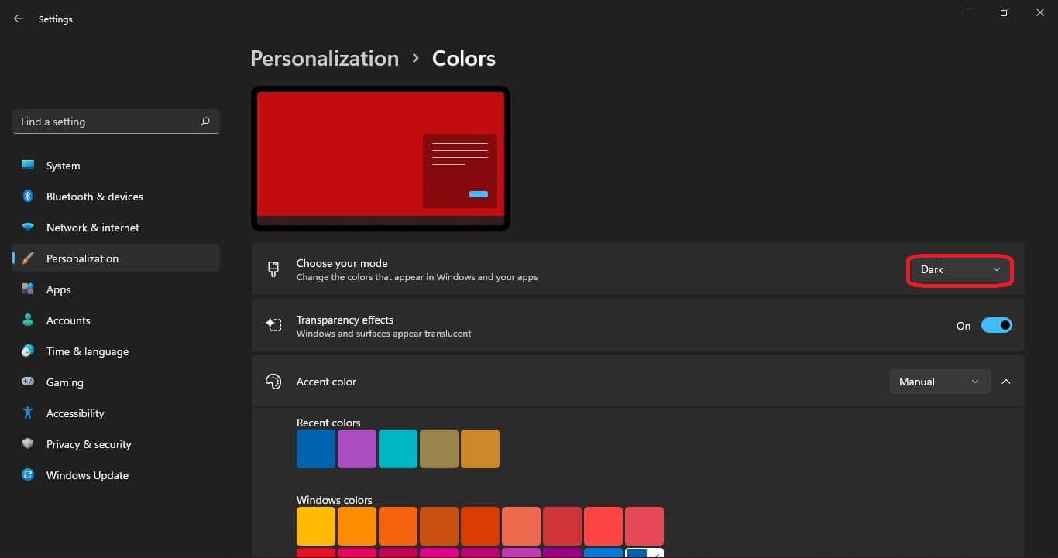This screenshot has width=1058, height=558.
Task: Pick the purple swatch in Recent colors
Action: [x=357, y=449]
